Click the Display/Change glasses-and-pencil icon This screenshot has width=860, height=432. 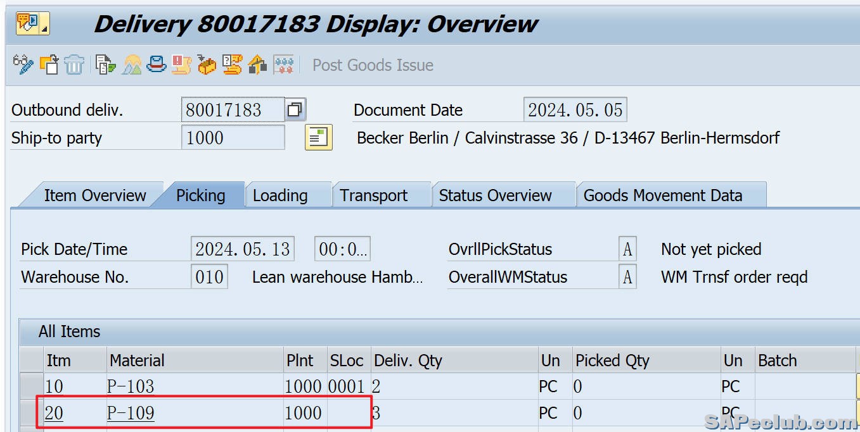23,65
